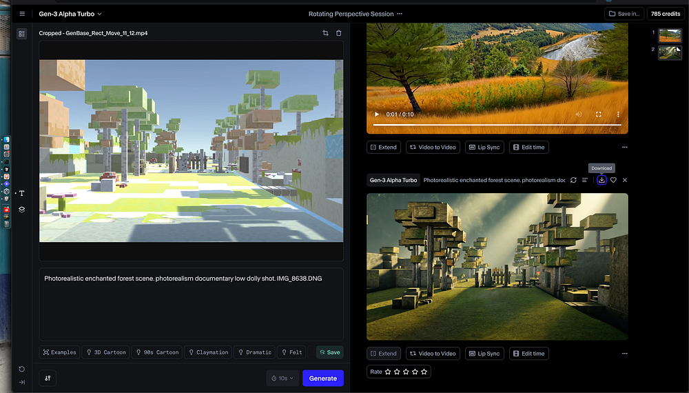Select session thumbnail 1
The height and width of the screenshot is (393, 689).
coord(670,35)
